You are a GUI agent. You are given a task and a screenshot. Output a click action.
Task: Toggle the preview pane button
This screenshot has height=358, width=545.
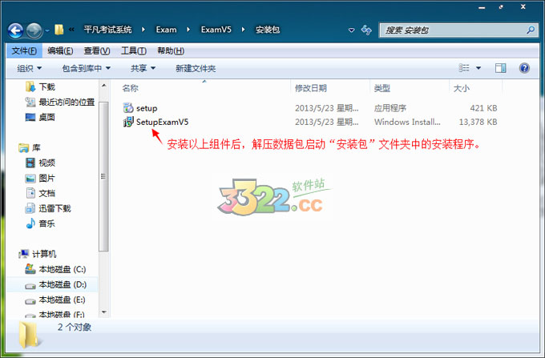[500, 68]
